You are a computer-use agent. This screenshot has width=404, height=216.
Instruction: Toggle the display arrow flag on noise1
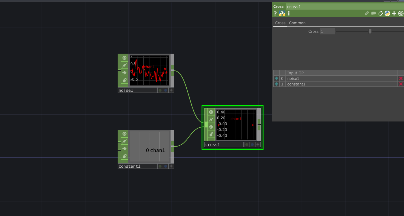(124, 73)
